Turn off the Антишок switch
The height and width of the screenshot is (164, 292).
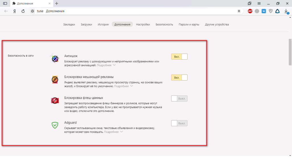(179, 57)
